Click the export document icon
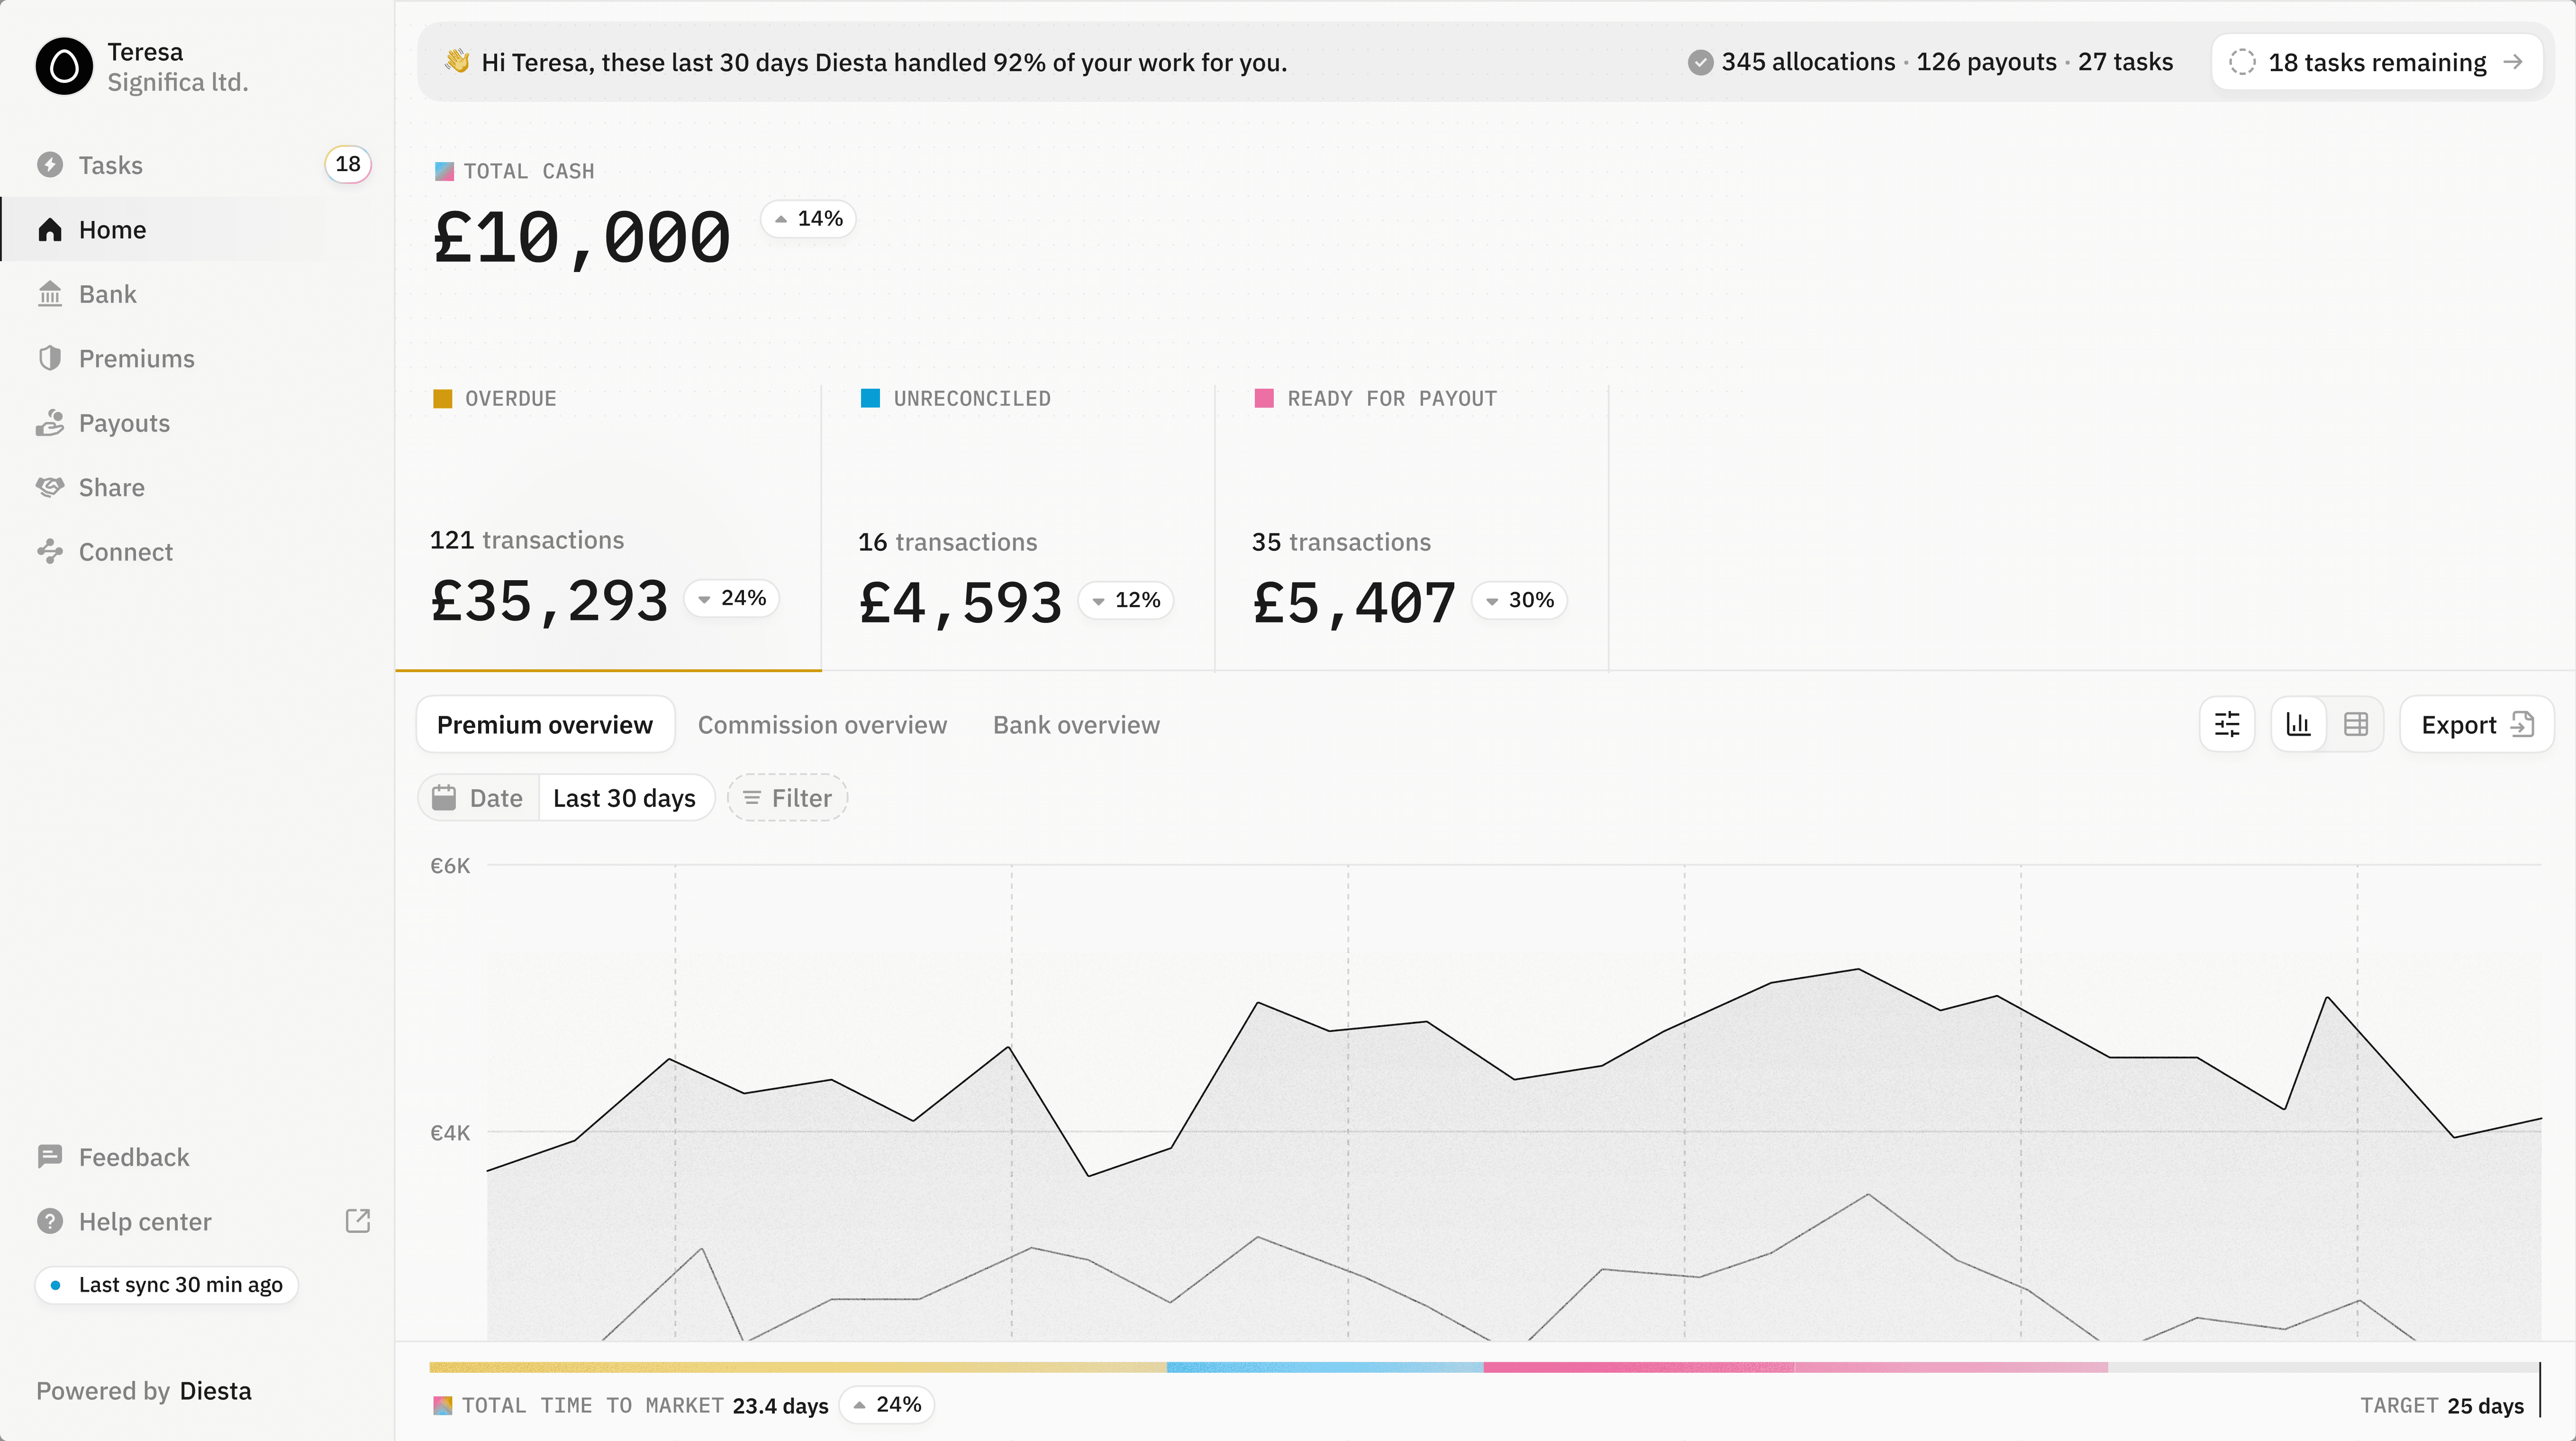The image size is (2576, 1441). point(2522,724)
